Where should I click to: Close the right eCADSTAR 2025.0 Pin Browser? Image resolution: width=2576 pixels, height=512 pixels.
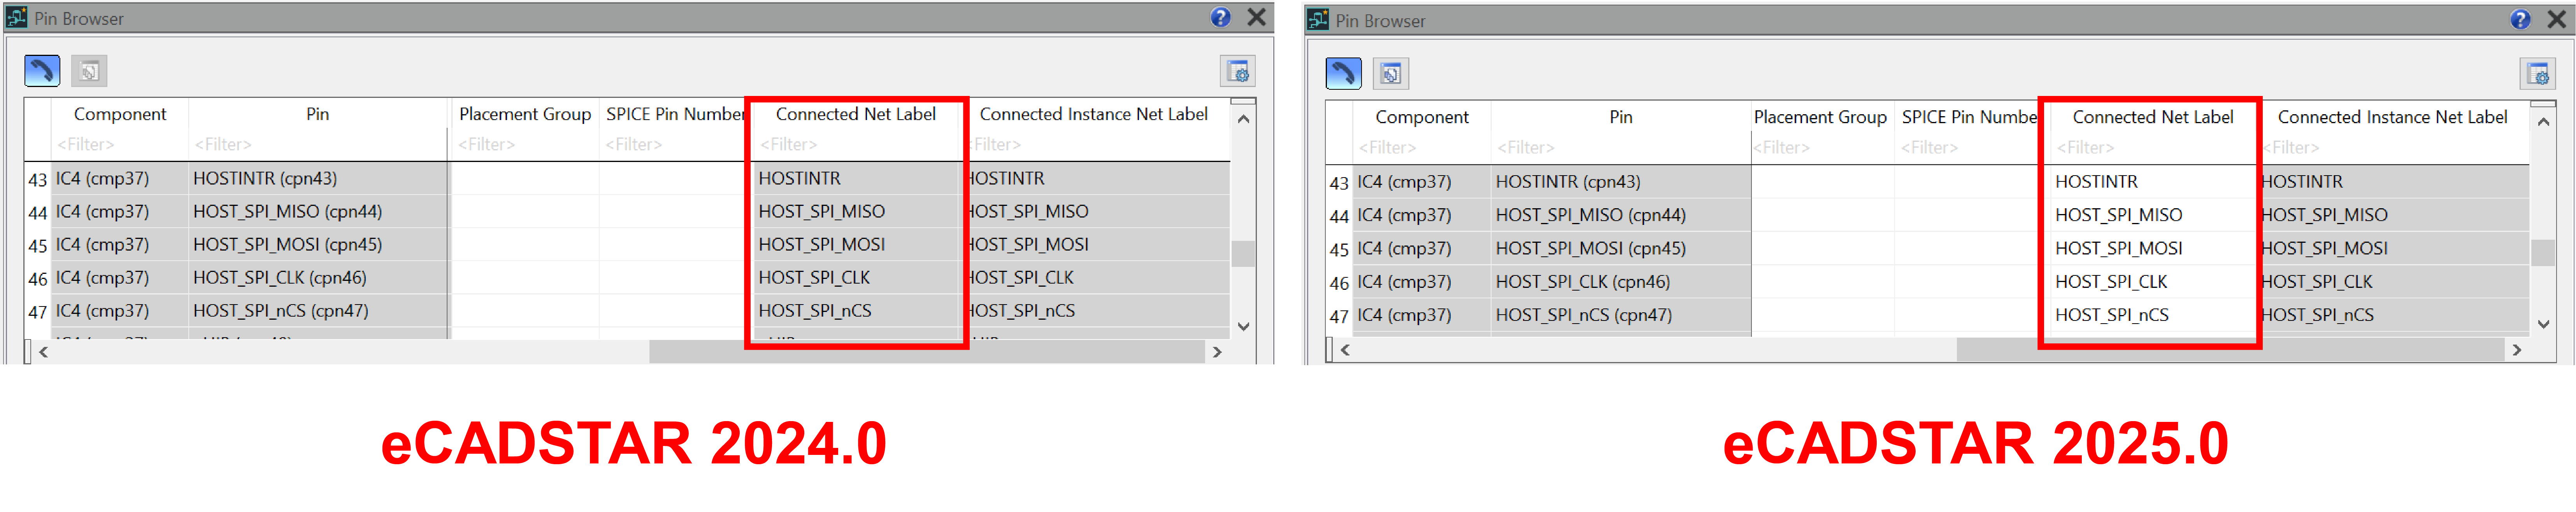2557,20
